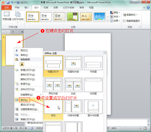
Task: Choose the 两栏内容 layout
Action: 53,86
